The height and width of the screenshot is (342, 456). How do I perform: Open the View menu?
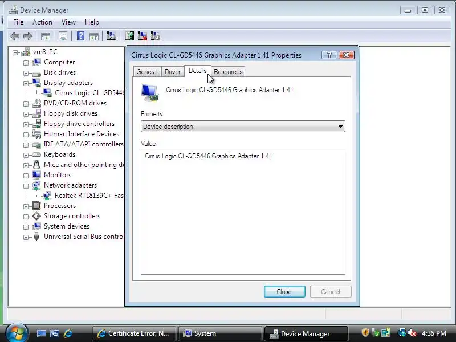click(x=68, y=22)
